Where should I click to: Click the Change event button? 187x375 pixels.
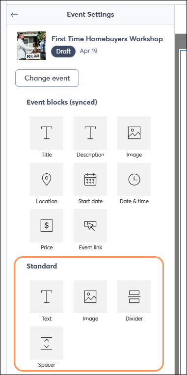pos(47,78)
